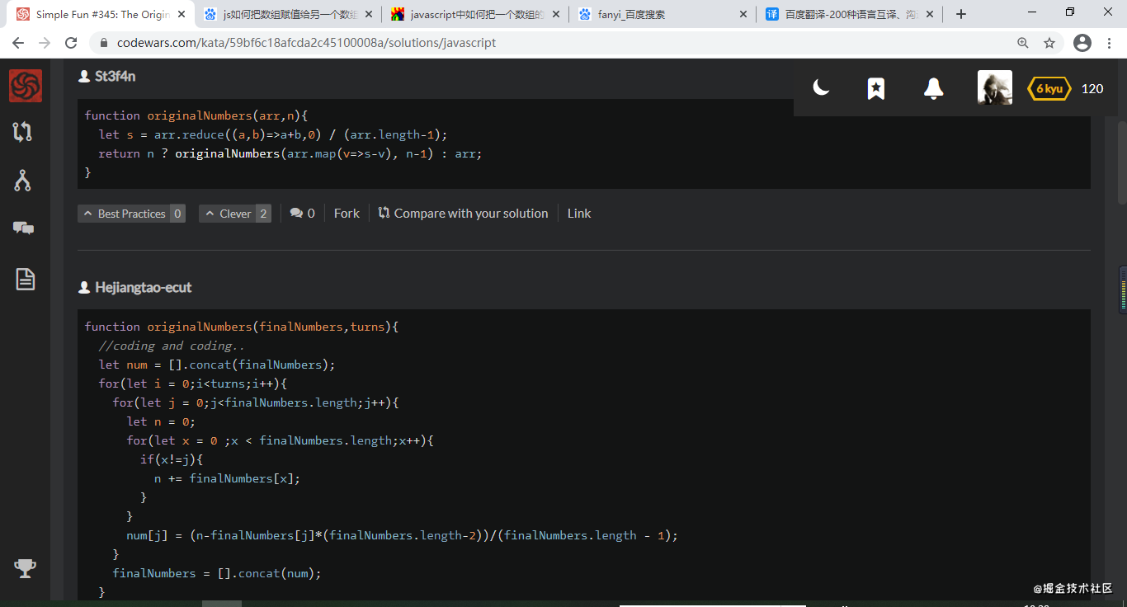Click the 'return n ? originalNumbers' code line
This screenshot has width=1127, height=607.
tap(290, 153)
